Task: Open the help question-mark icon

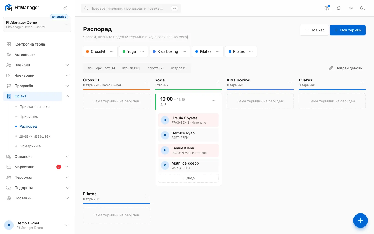Action: [x=327, y=8]
